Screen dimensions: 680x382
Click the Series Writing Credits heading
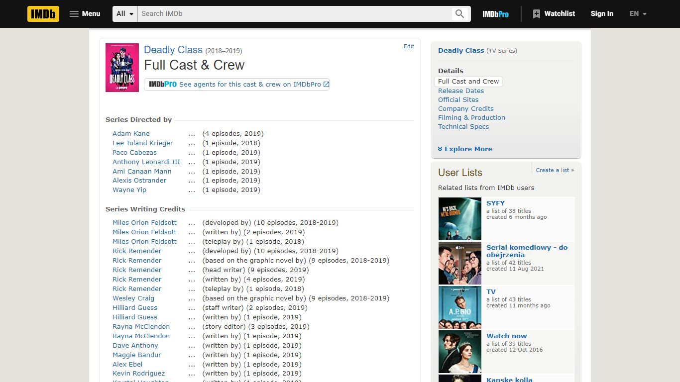point(145,209)
